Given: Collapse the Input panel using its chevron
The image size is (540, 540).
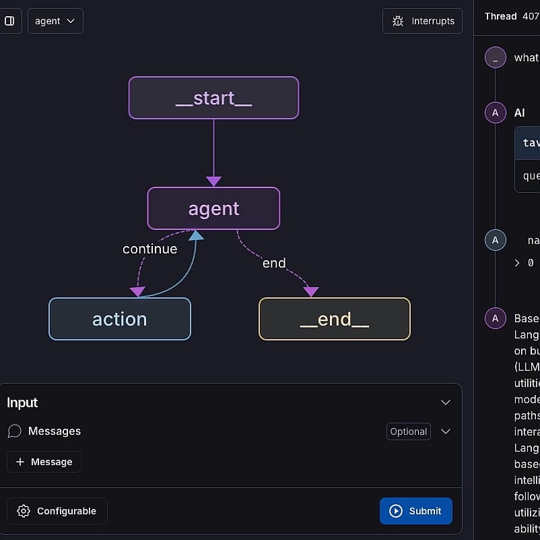Looking at the screenshot, I should [445, 402].
